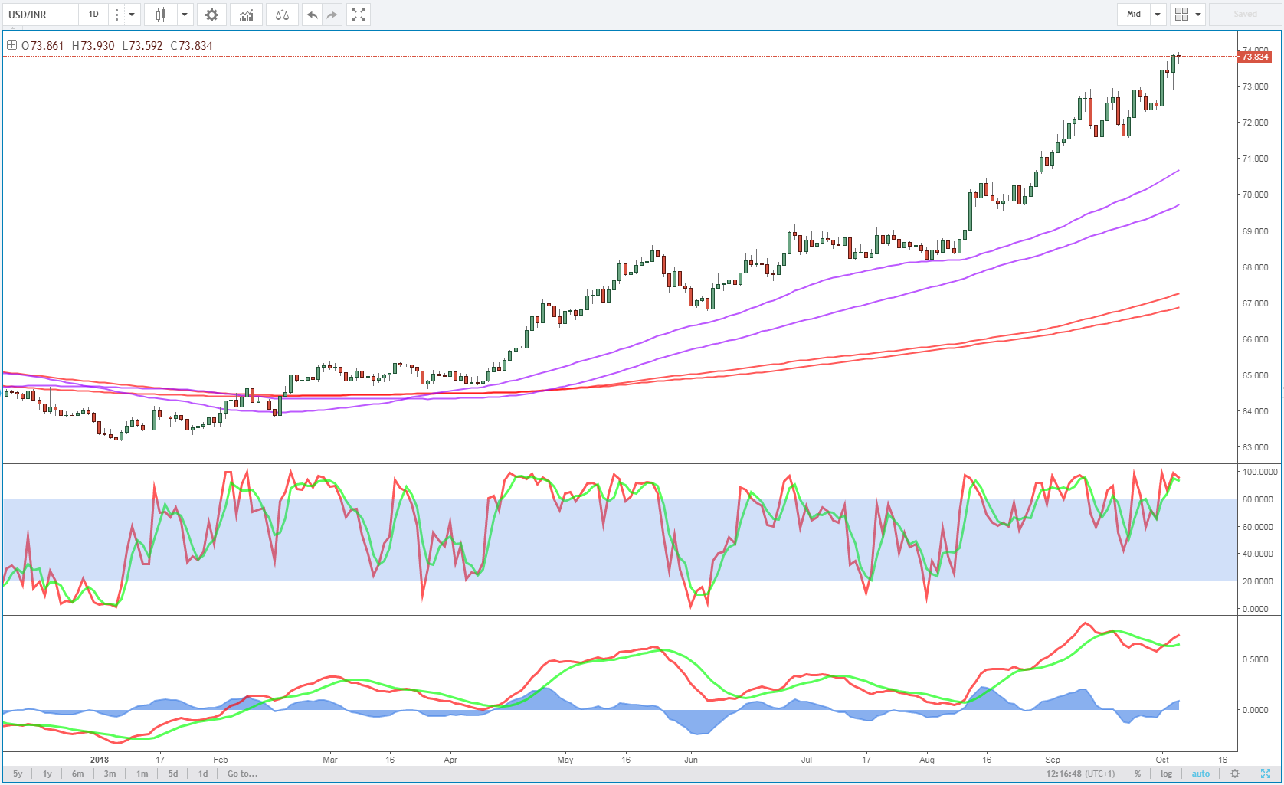
Task: Set chart range to 5d
Action: coord(173,774)
